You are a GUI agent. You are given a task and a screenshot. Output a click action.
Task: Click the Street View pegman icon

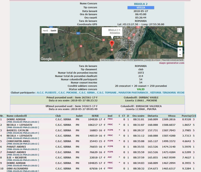(180, 43)
